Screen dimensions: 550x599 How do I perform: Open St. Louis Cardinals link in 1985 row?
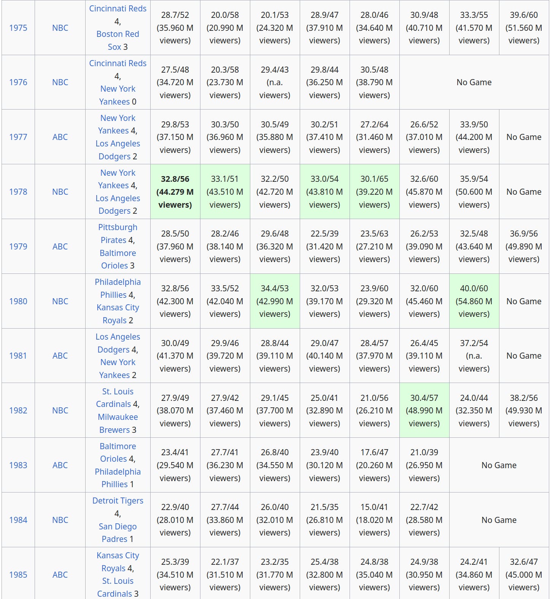click(118, 587)
